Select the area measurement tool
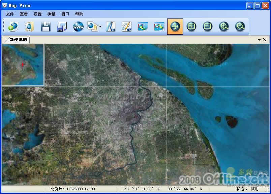 [127, 27]
